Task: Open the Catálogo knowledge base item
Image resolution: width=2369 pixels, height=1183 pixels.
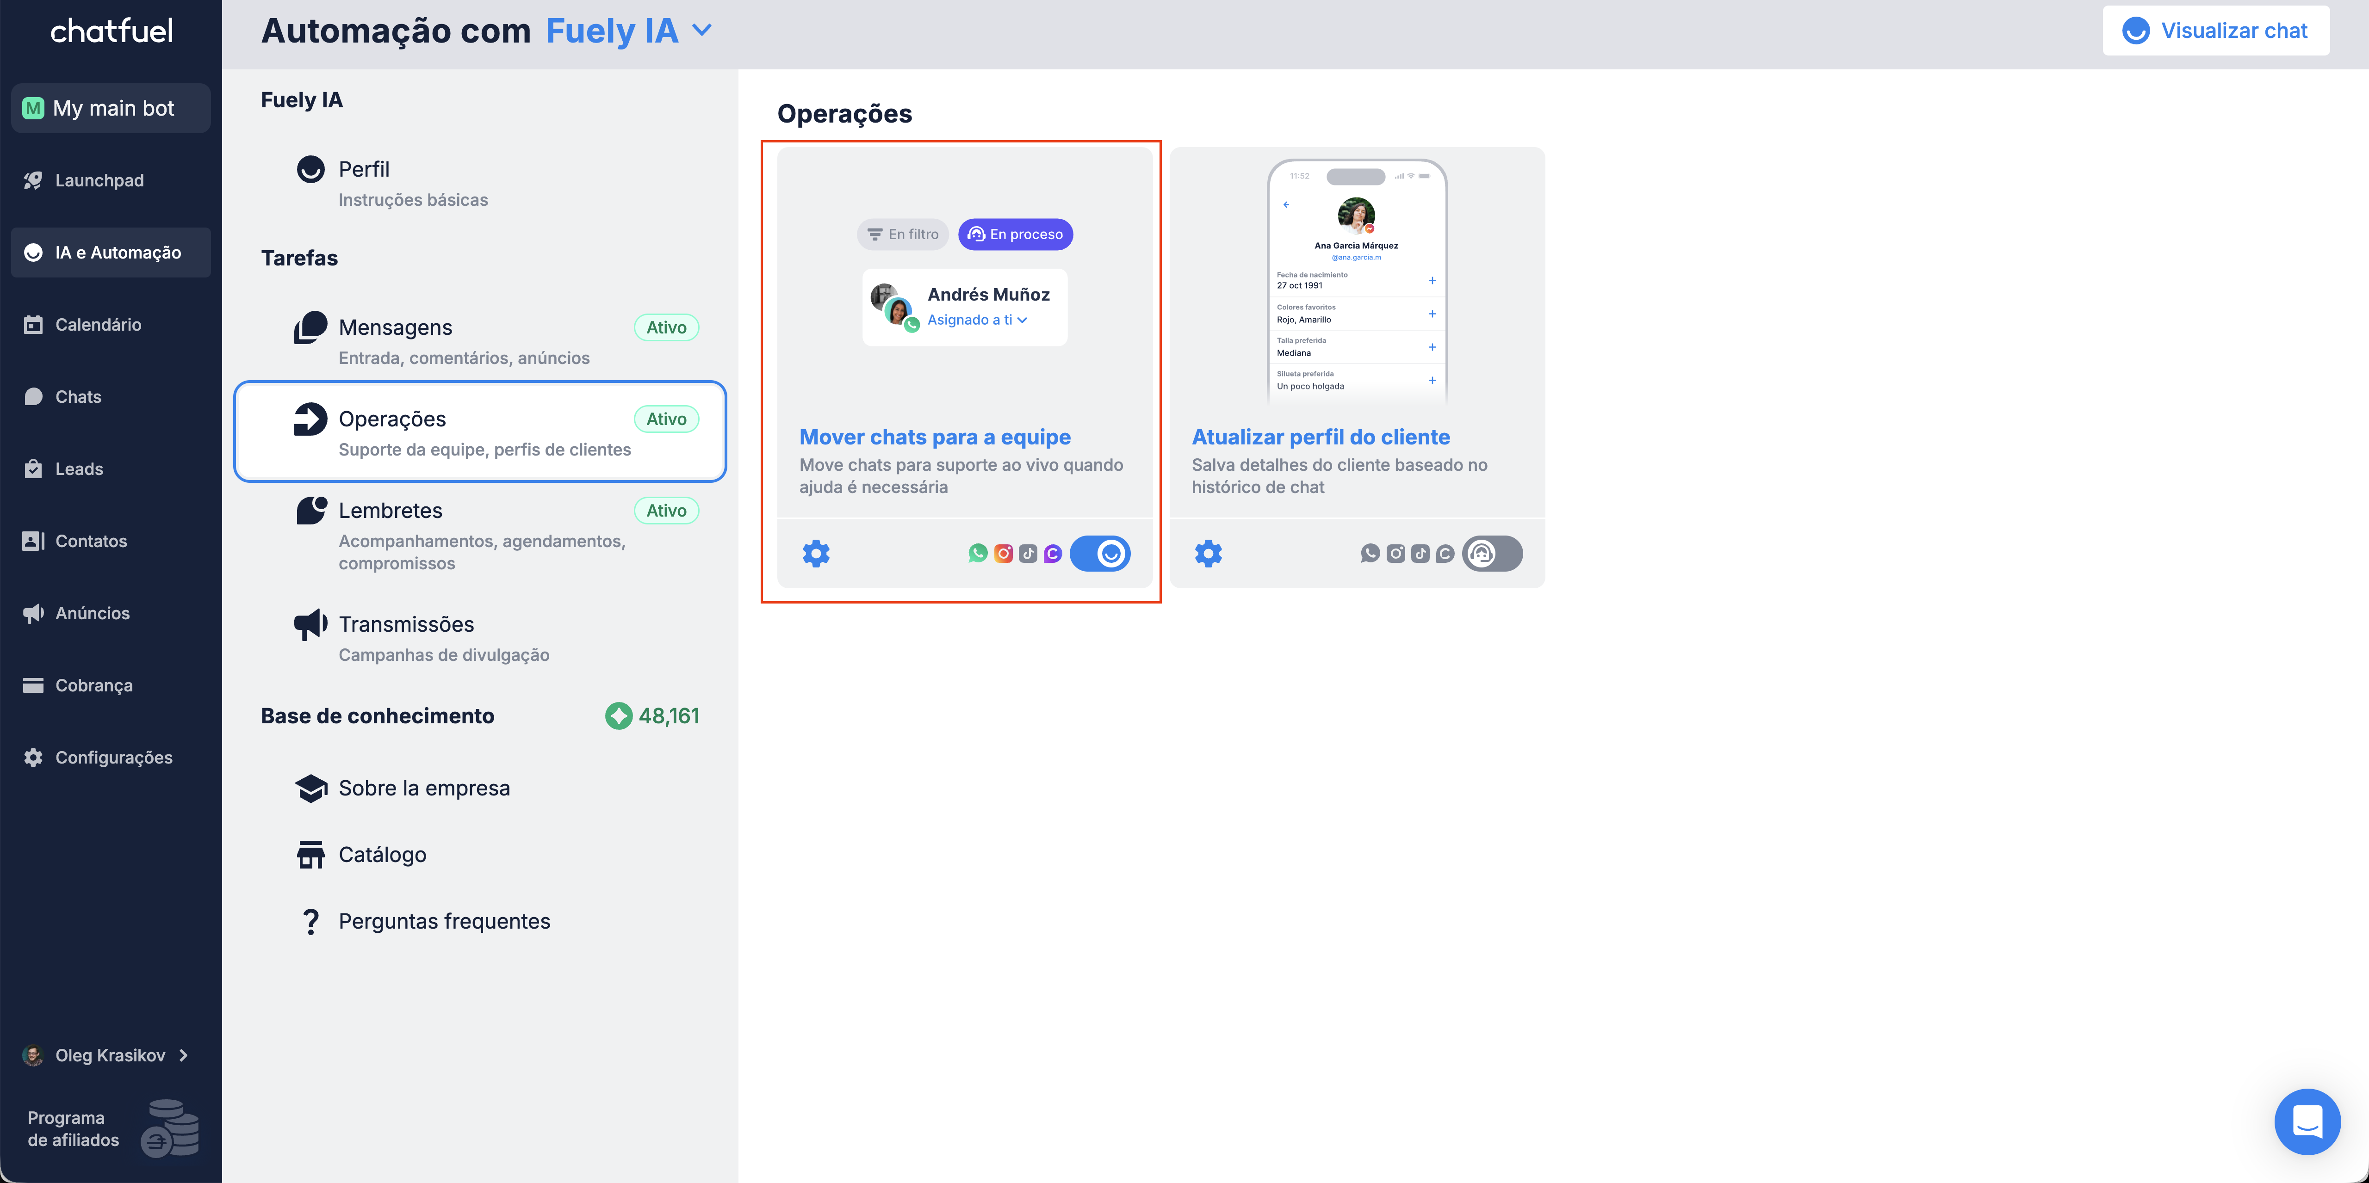Action: pos(382,855)
